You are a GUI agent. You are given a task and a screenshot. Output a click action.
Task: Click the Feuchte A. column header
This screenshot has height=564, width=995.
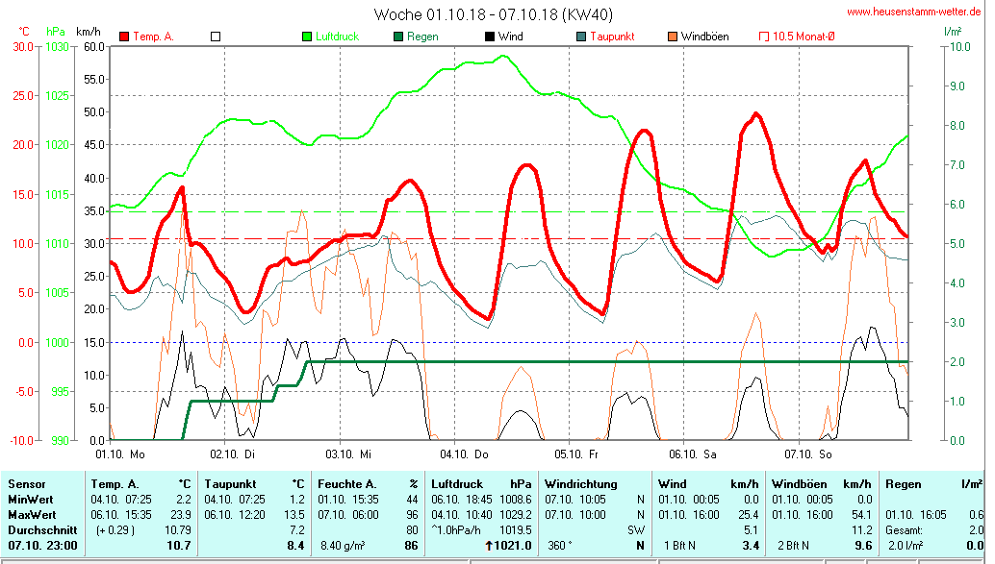[347, 484]
